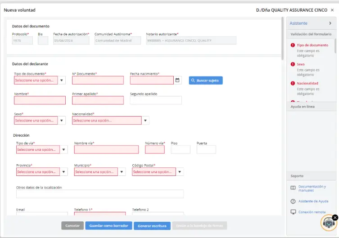
Task: Click Guardar como borrador button
Action: coord(108,226)
